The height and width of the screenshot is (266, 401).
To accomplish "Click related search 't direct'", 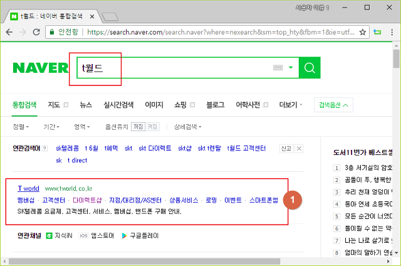I will 77,160.
